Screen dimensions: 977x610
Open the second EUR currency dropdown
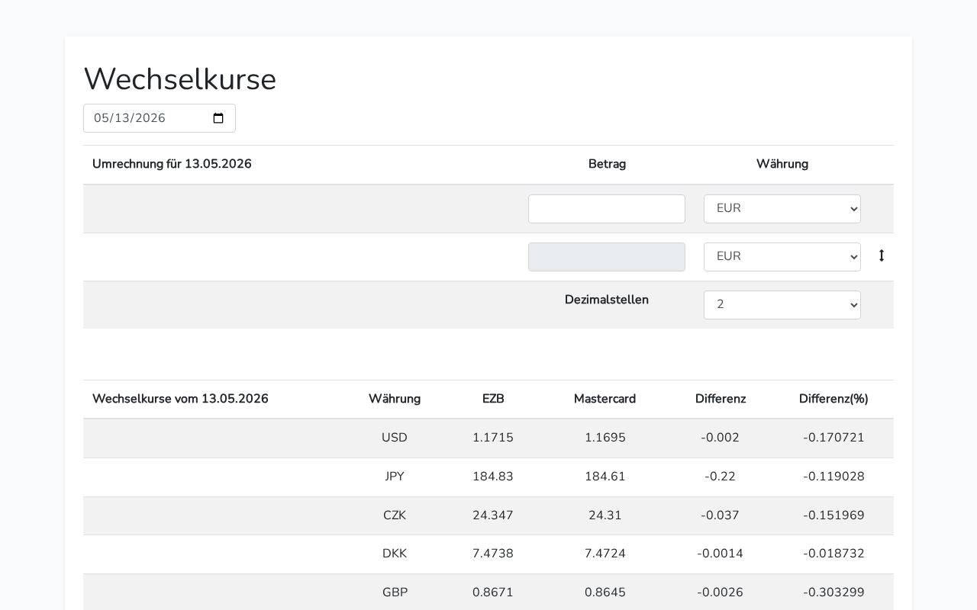click(x=782, y=257)
